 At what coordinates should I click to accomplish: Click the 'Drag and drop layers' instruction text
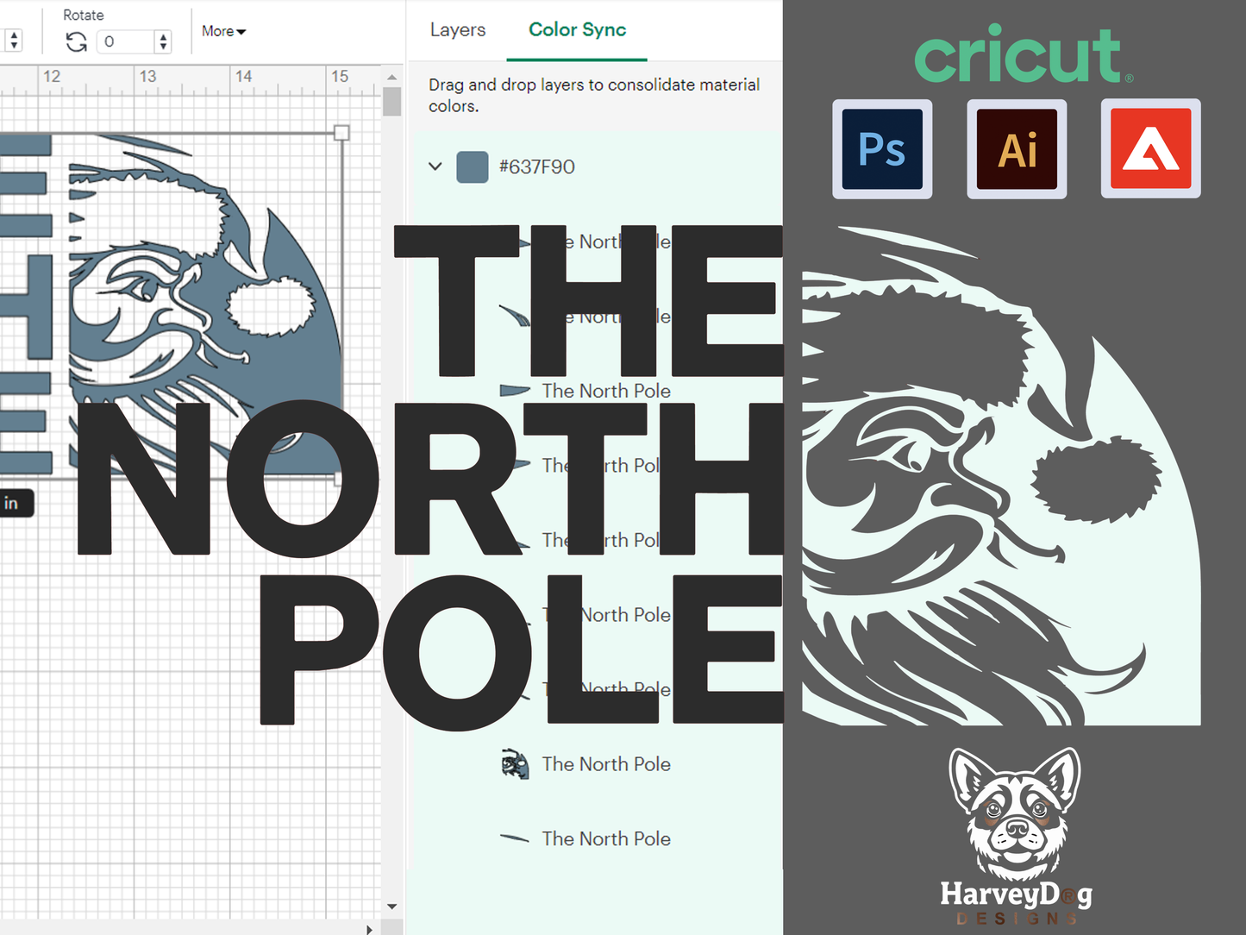tap(594, 95)
